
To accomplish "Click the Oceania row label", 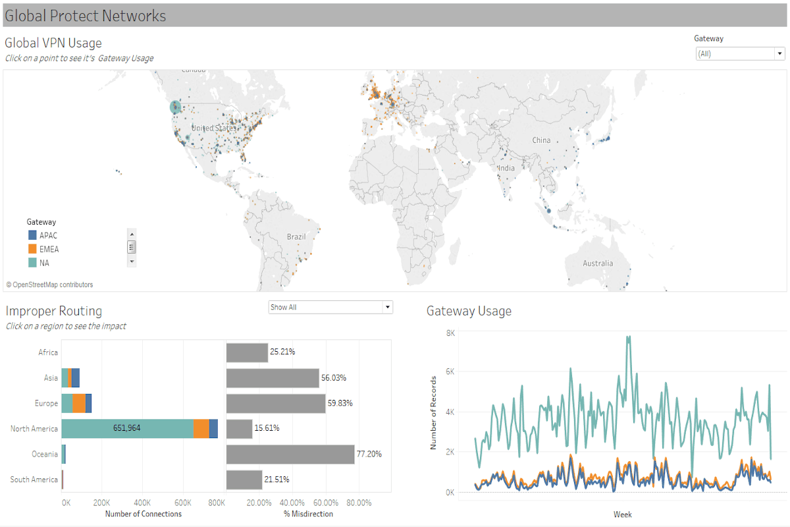I will (45, 455).
